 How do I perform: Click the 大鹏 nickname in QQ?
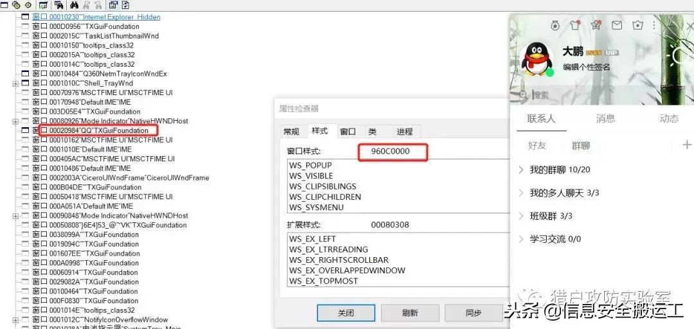(x=573, y=52)
